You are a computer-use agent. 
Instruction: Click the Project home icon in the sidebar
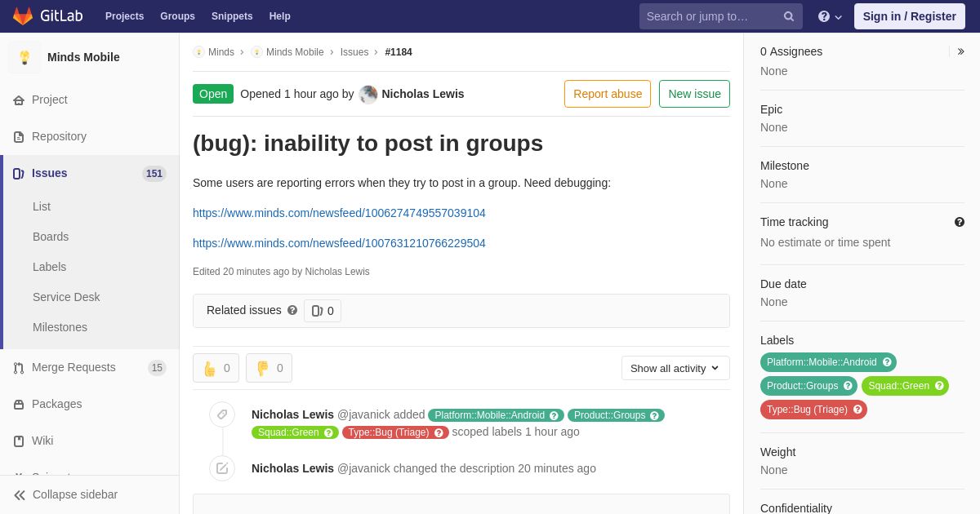(x=19, y=100)
